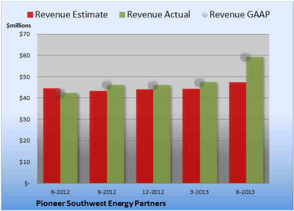Click the '$millions' axis unit label
The image size is (294, 211).
point(18,25)
